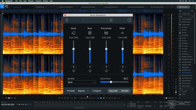This screenshot has width=196, height=110.
Task: Solo the Other channel
Action: 123,71
